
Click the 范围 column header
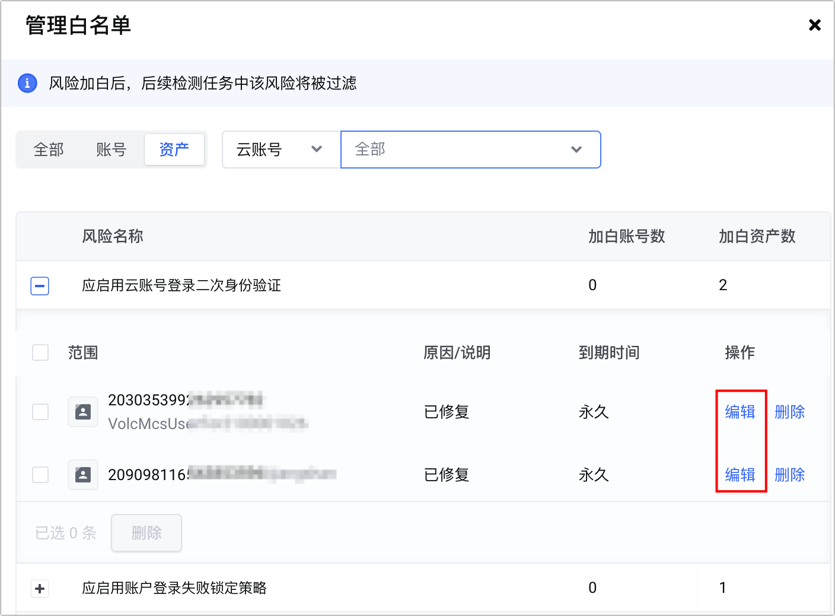(x=83, y=353)
